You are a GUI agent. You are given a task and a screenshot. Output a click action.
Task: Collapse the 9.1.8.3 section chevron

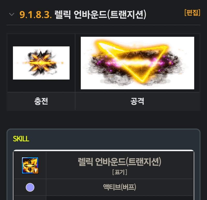12,14
